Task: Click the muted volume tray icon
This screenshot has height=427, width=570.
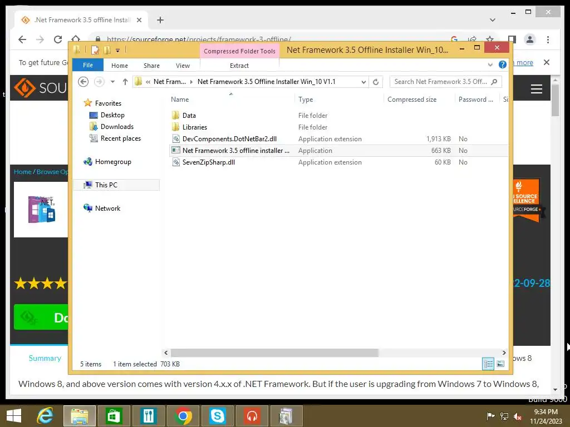Action: click(x=518, y=416)
